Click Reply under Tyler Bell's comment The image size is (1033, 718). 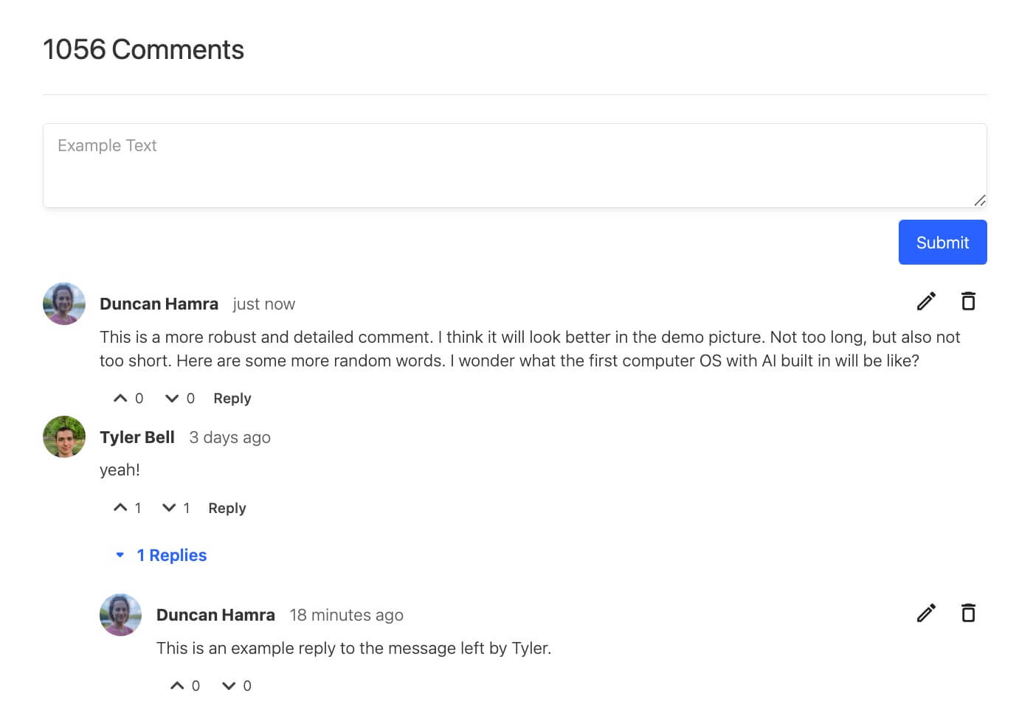pyautogui.click(x=227, y=508)
